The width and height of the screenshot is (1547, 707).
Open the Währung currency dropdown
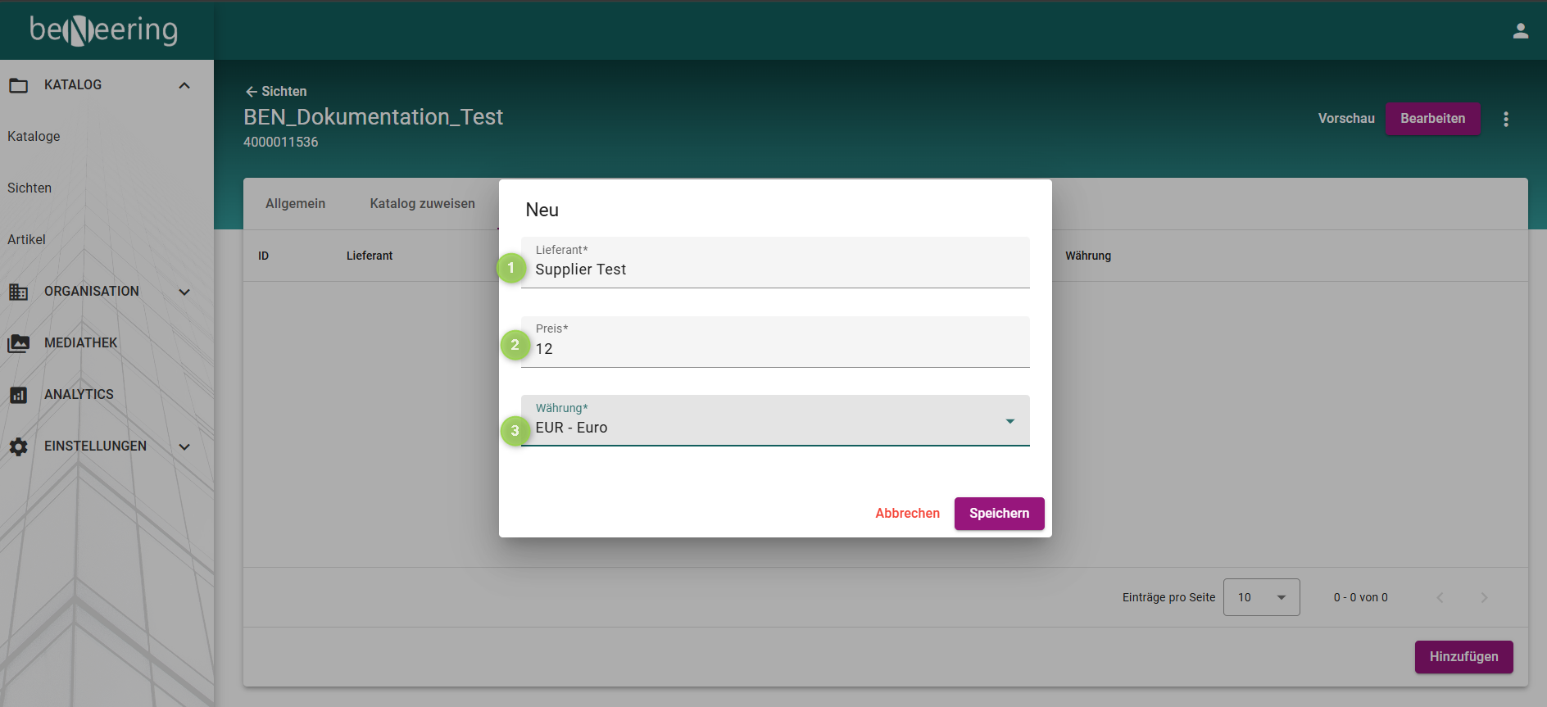point(775,421)
